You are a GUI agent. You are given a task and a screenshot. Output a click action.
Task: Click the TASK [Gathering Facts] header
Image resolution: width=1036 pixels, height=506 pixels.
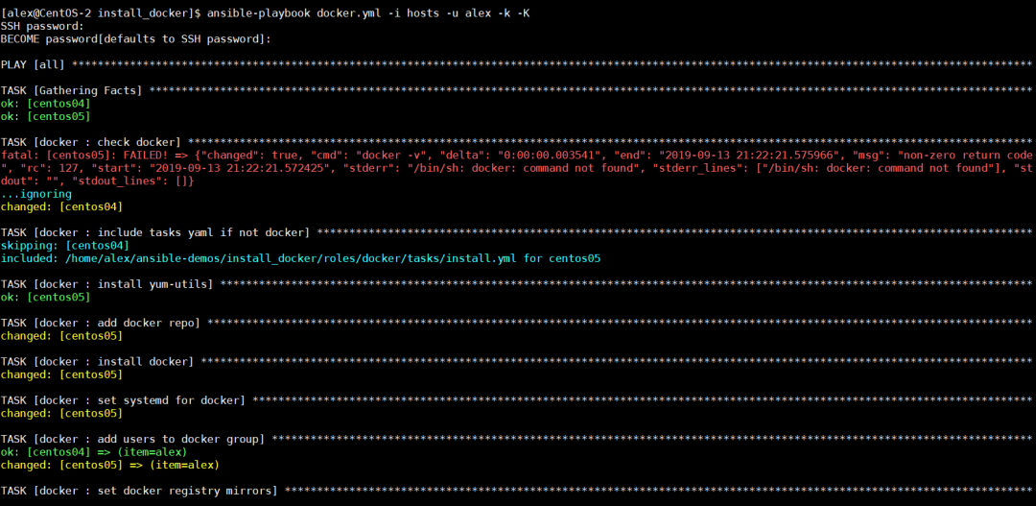click(x=71, y=90)
